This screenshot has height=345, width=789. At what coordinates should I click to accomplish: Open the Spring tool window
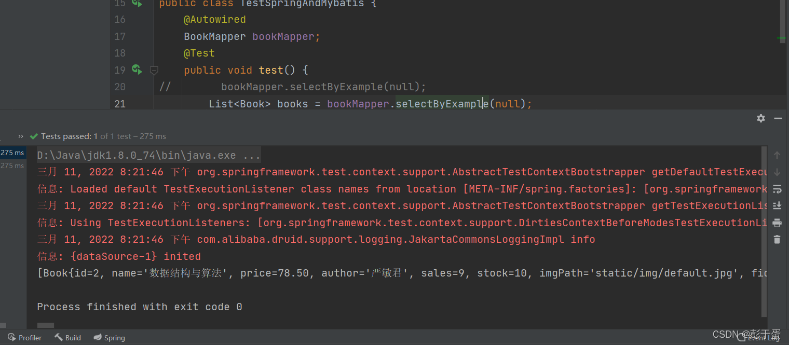pyautogui.click(x=109, y=337)
